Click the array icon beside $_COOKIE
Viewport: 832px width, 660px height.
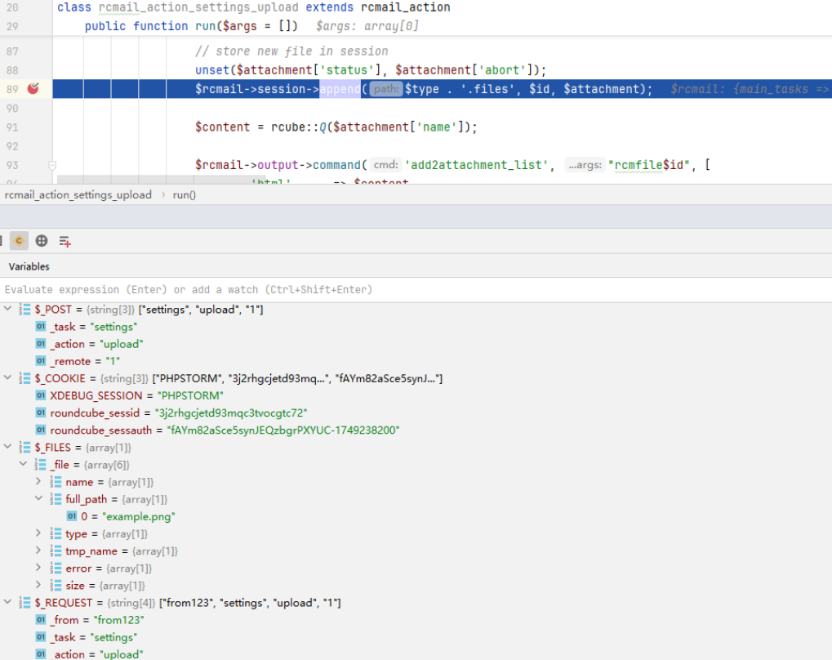(x=24, y=378)
